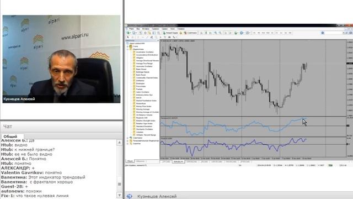Click the Советники toolbar button
Viewport: 353px width, 199px height.
[190, 33]
